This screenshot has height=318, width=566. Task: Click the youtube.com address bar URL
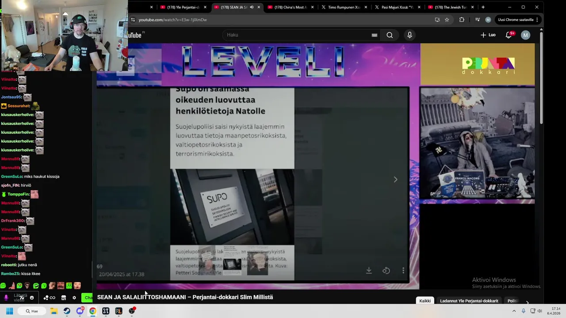coord(172,20)
